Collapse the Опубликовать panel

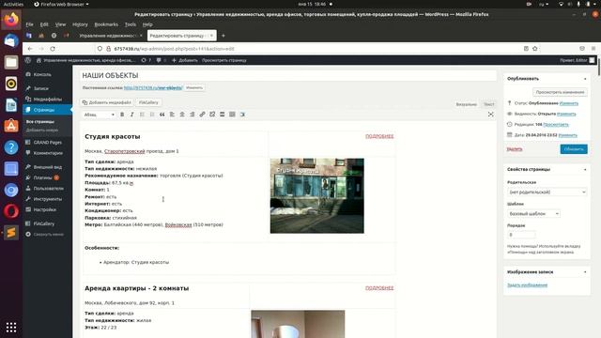585,79
